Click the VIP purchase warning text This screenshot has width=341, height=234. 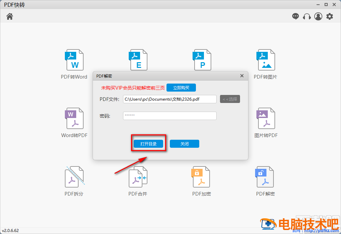[133, 88]
